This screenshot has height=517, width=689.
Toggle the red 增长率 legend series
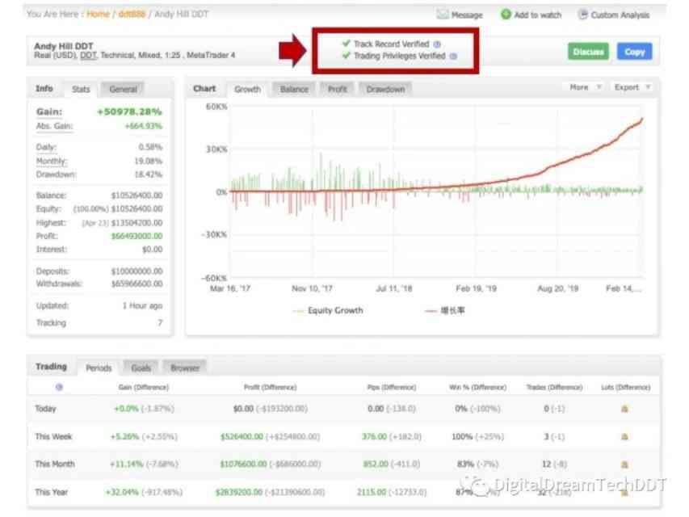[445, 310]
